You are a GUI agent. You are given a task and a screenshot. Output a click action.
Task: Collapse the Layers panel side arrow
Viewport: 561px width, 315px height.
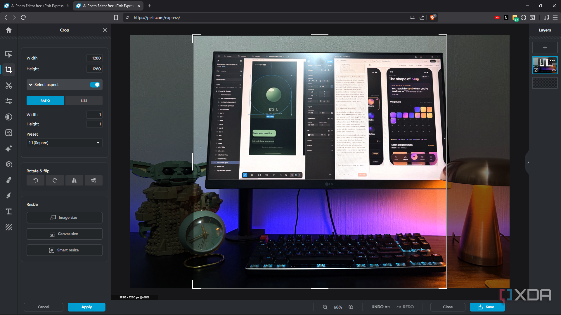pos(528,162)
